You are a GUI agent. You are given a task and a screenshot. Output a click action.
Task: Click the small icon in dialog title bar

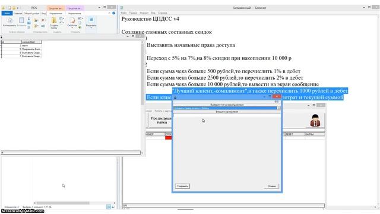175,97
